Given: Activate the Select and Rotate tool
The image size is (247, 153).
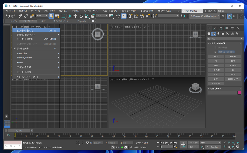Looking at the screenshot, I should tap(81, 16).
